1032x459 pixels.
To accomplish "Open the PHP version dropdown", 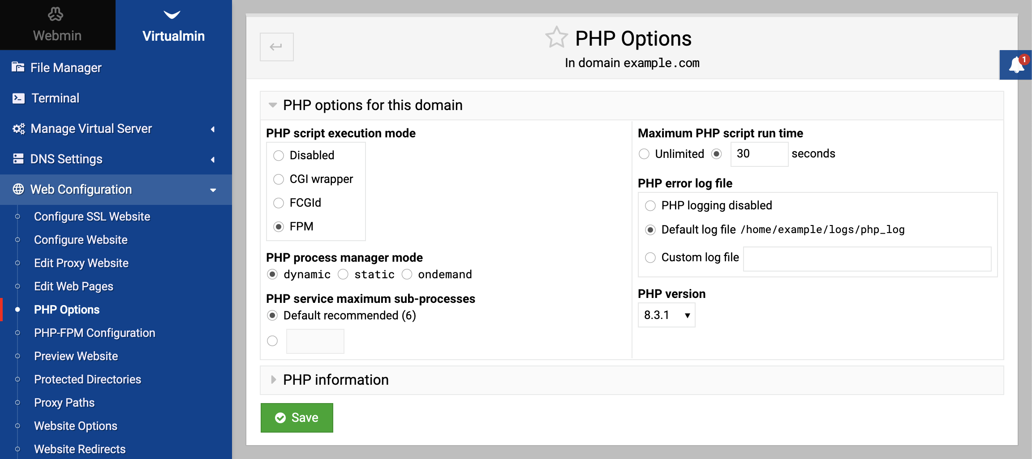I will click(666, 315).
